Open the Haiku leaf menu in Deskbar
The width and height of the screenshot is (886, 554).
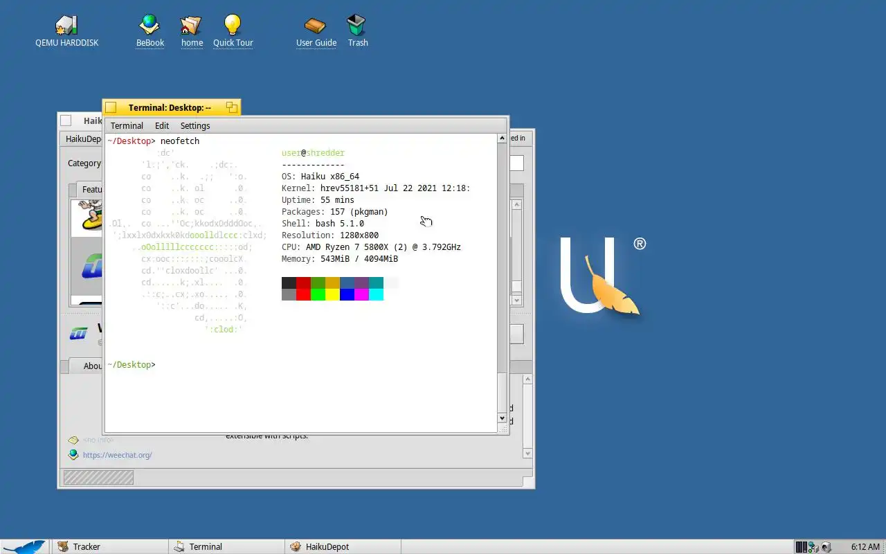[x=25, y=546]
